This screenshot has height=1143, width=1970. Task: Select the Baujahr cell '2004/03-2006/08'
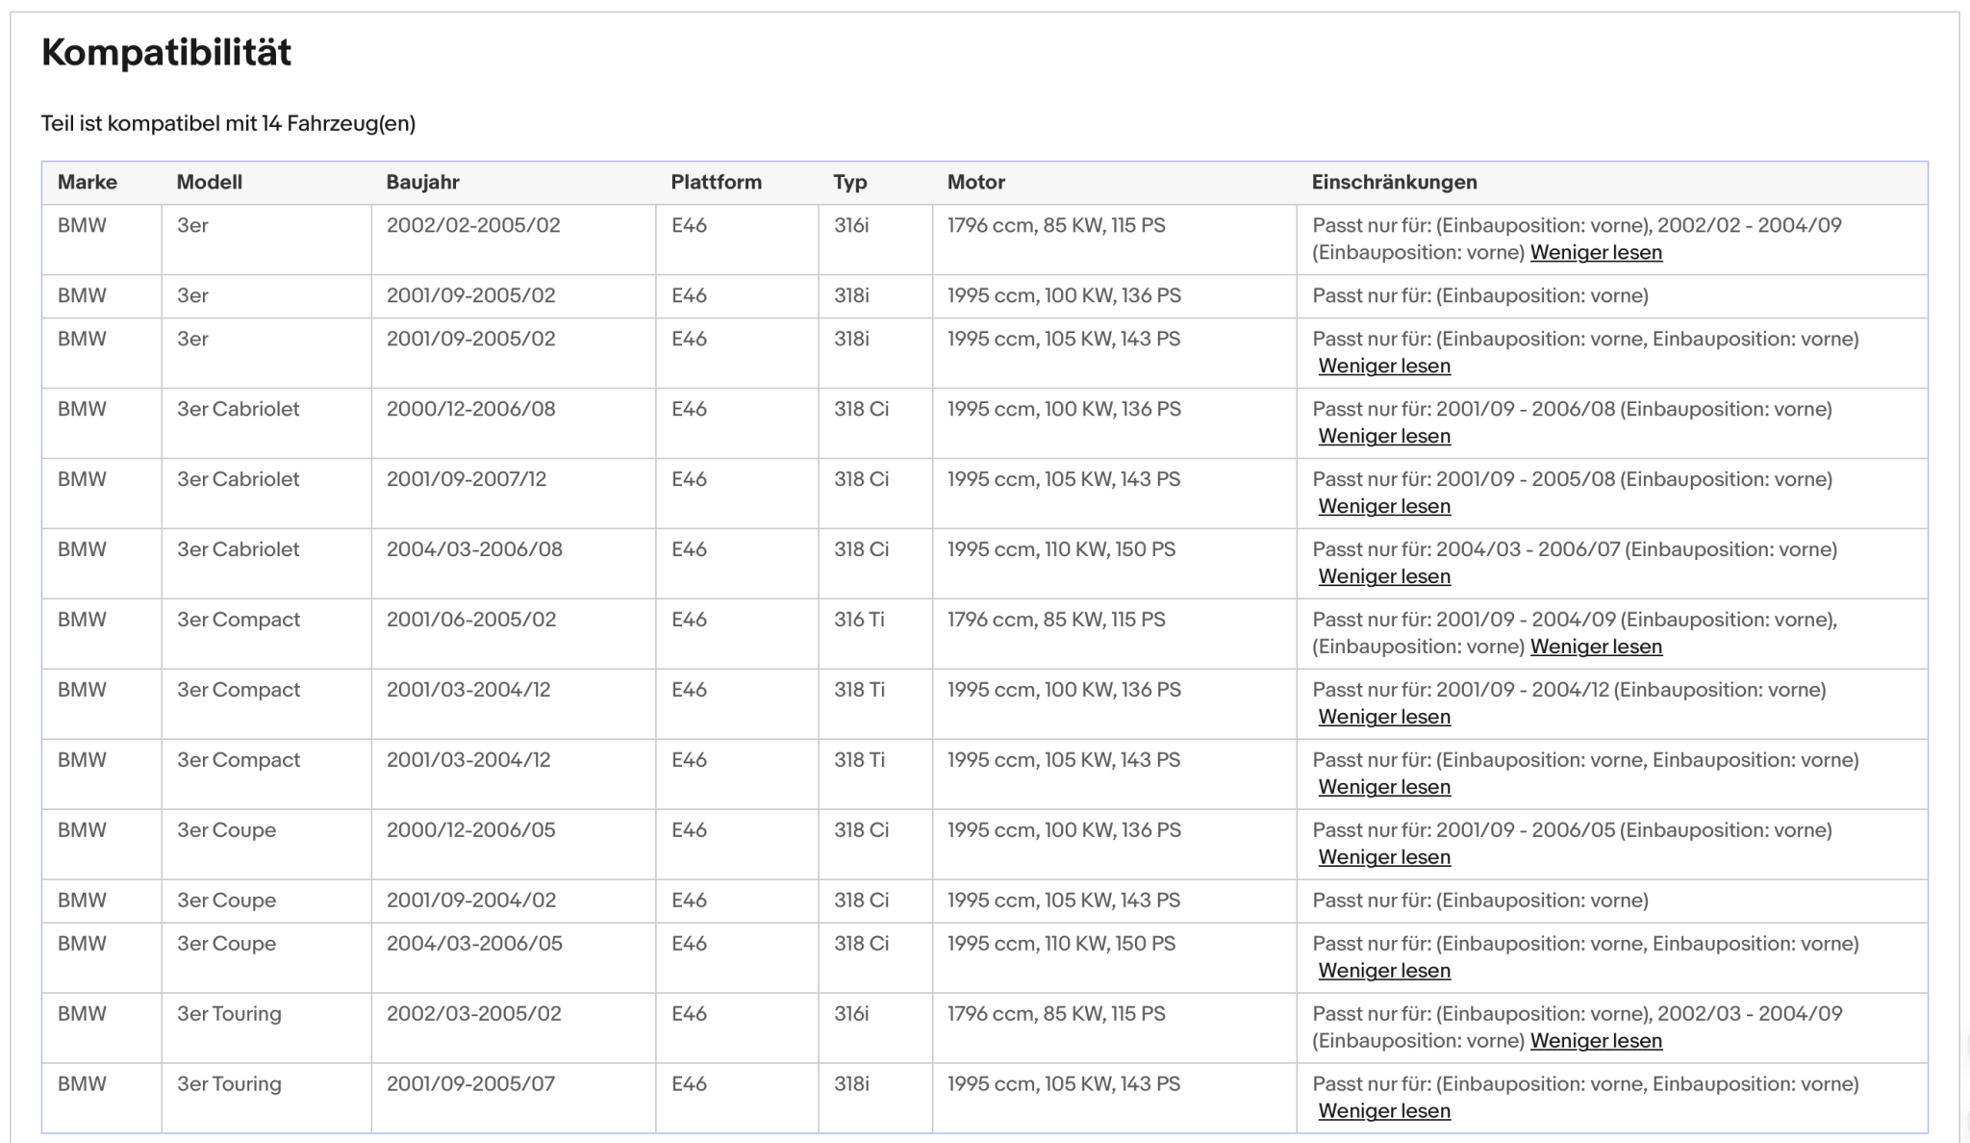(474, 549)
